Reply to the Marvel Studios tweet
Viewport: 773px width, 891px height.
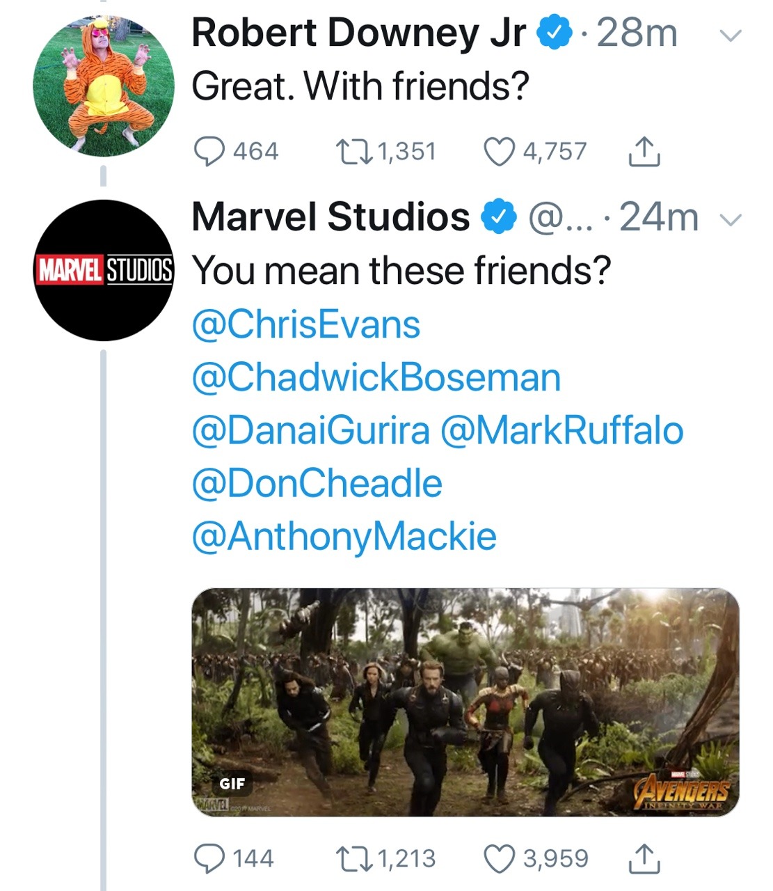(208, 858)
